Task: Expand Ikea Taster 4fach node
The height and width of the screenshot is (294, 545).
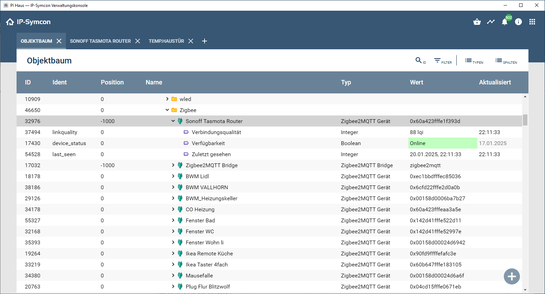Action: 173,264
